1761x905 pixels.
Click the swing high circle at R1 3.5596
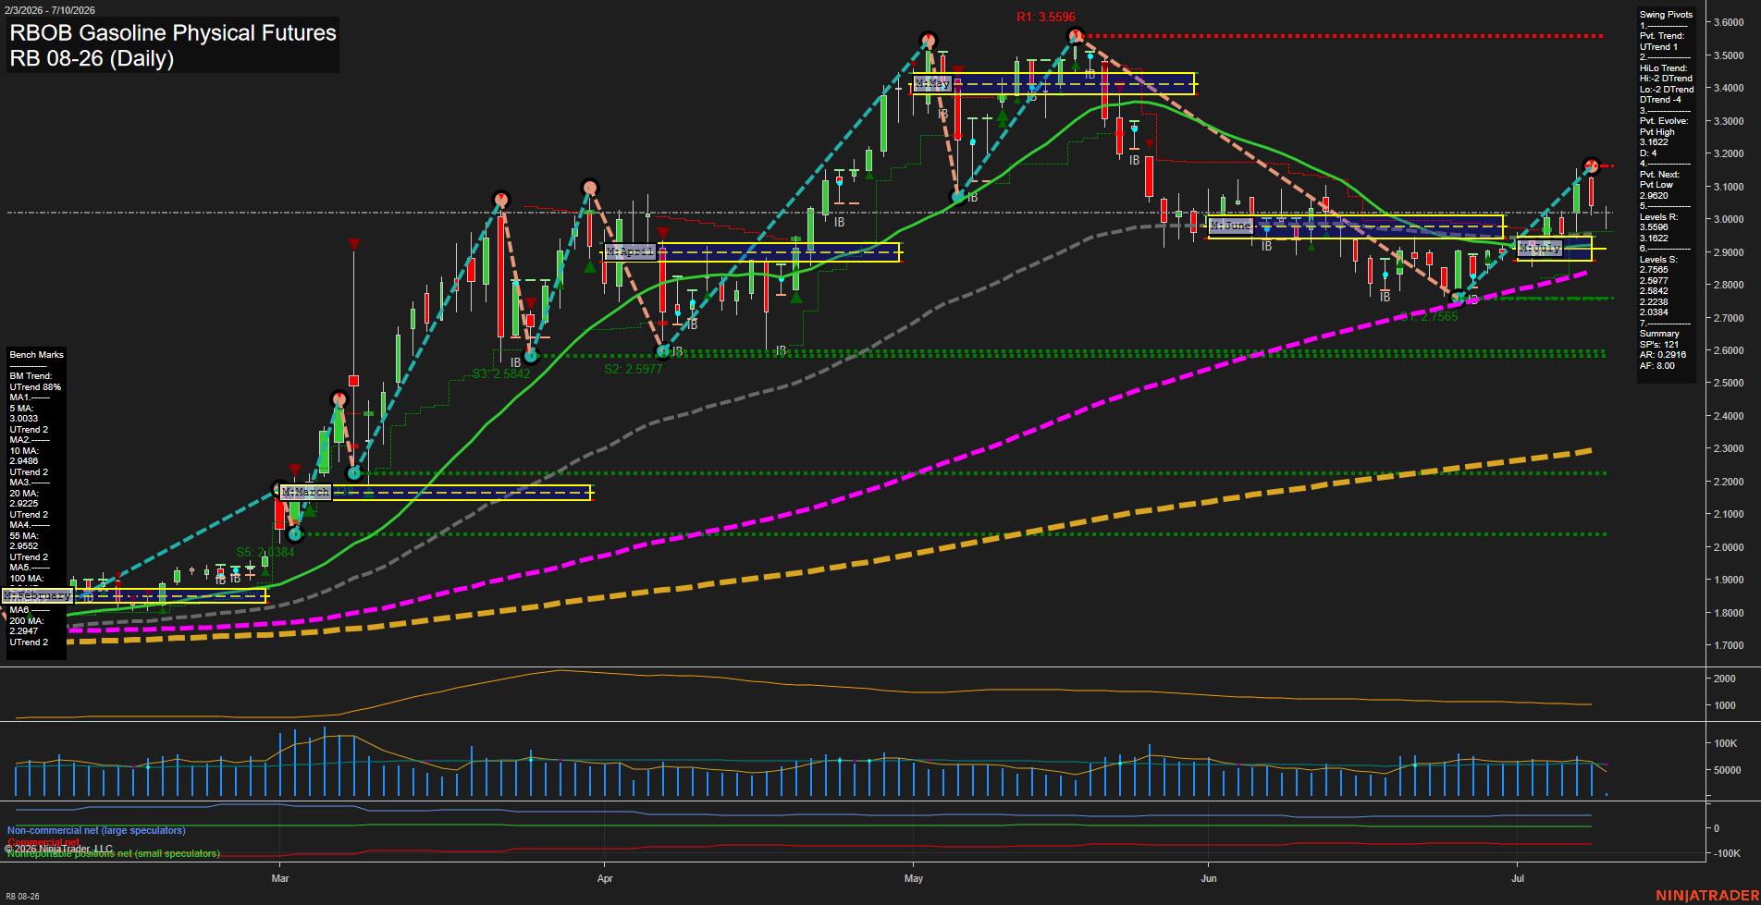[x=1075, y=36]
